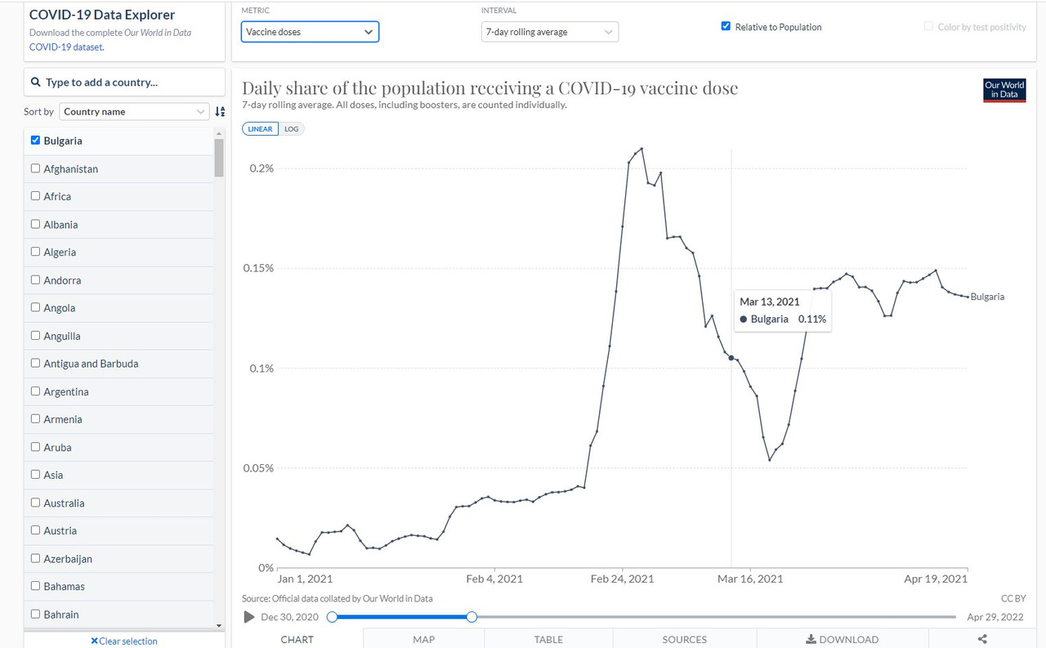1046x648 pixels.
Task: Check the Bahrain checkbox
Action: 35,614
